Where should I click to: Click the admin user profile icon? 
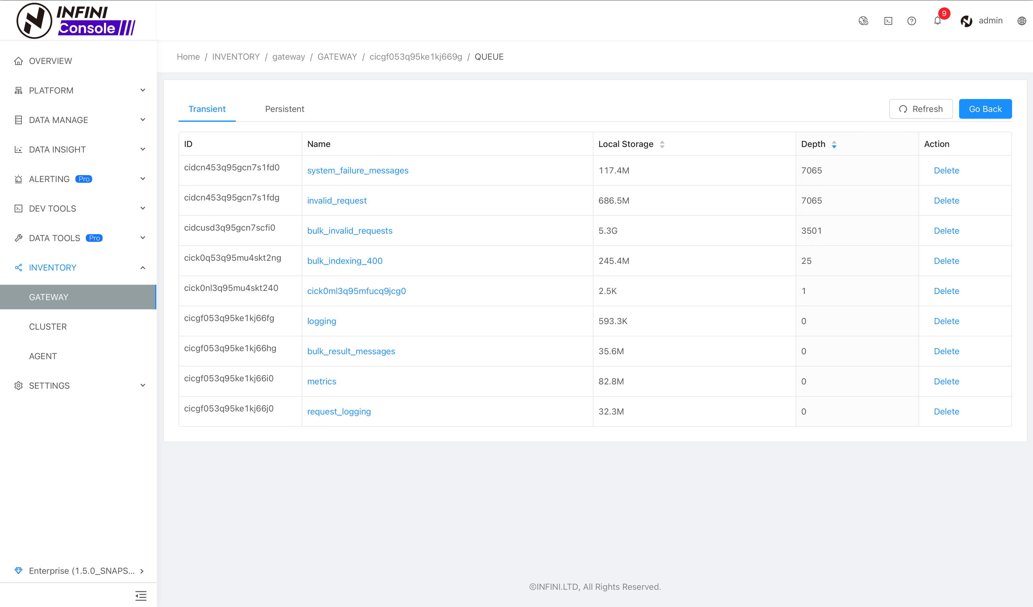point(967,20)
